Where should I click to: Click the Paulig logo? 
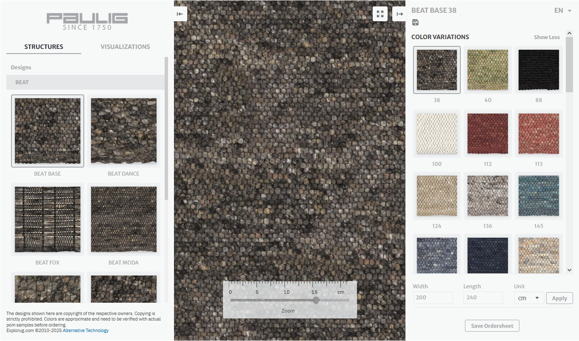(87, 21)
